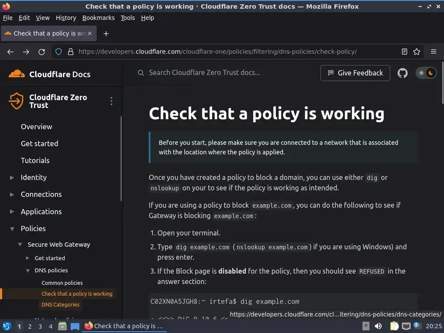Screen dimensions: 444x333
Task: Collapse the DNS policies subtree
Action: (27, 271)
